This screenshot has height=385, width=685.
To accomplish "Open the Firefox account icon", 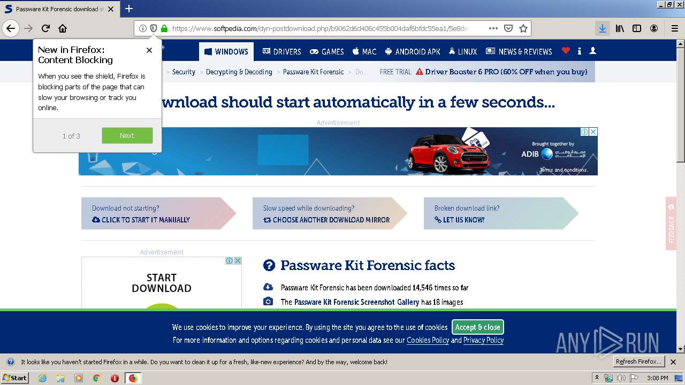I will [x=654, y=28].
